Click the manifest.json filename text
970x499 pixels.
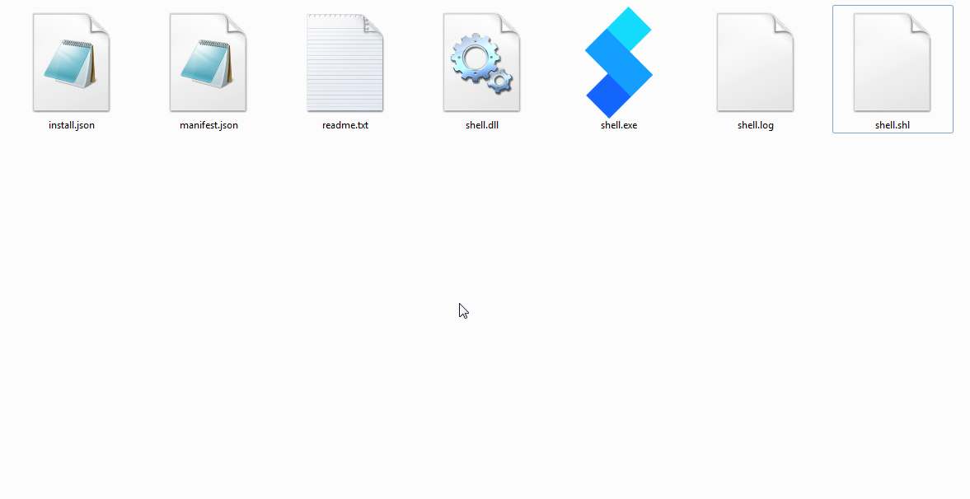click(x=208, y=125)
